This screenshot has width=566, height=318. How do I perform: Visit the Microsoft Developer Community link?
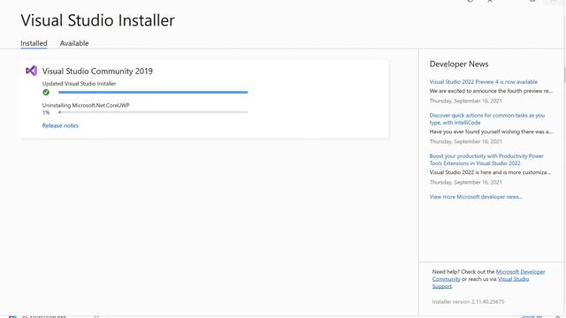pos(520,272)
